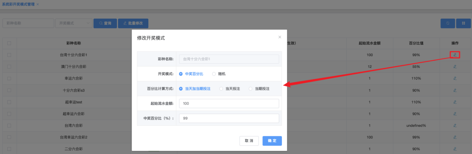Screen dimensions: 472x154
Task: Click the 批量修改 button
Action: (133, 23)
